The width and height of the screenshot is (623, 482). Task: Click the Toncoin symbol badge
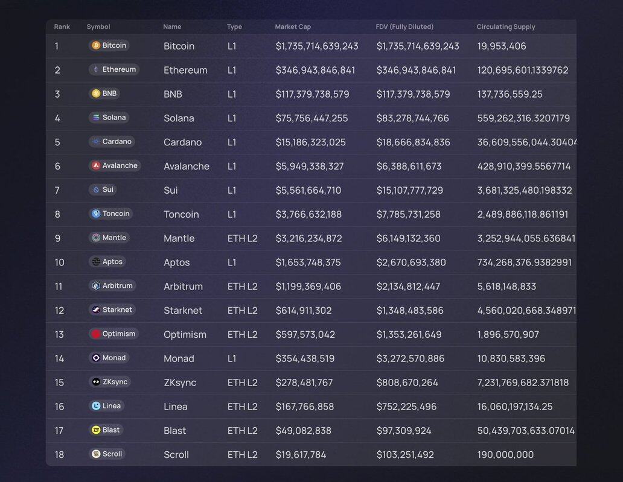(x=109, y=214)
